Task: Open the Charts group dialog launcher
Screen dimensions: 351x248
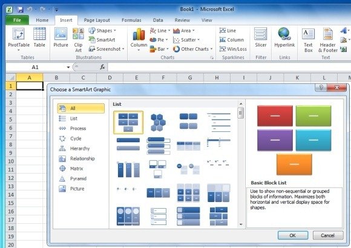Action: click(x=212, y=57)
